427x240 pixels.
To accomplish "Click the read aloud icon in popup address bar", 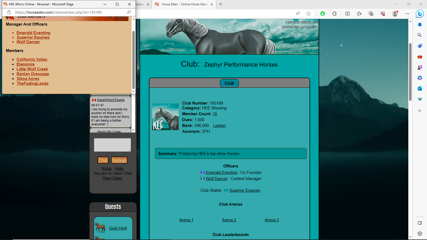I will (x=129, y=12).
